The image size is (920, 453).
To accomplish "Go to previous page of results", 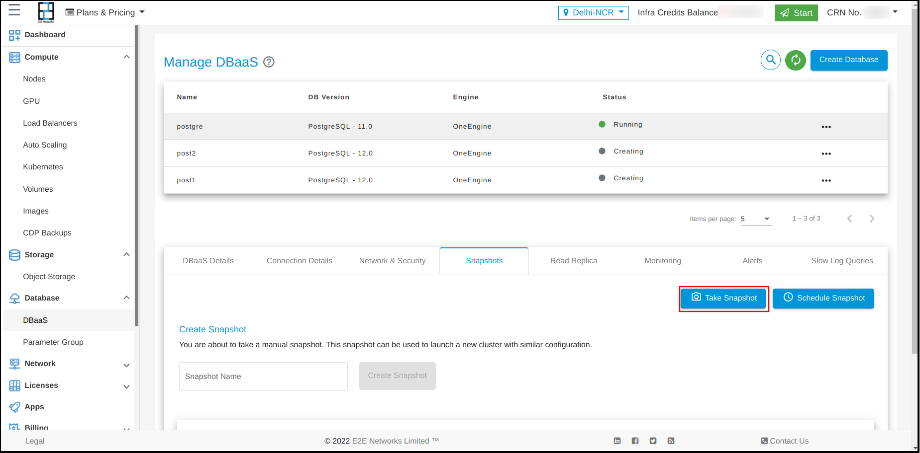I will tap(850, 219).
